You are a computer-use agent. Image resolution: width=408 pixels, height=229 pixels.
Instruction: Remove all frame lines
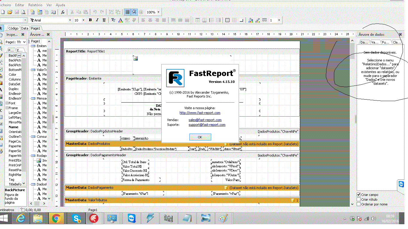tap(234, 20)
